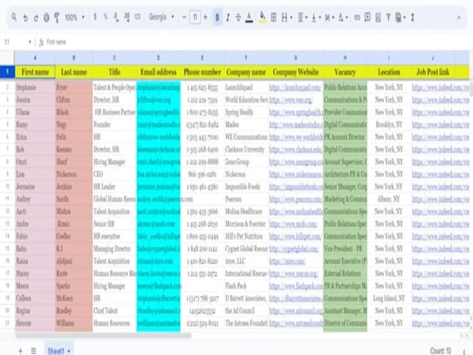Viewport: 473px width, 355px height.
Task: Open the fill color picker
Action: 262,17
